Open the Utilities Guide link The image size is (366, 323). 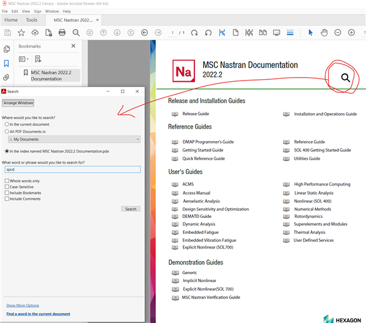307,159
